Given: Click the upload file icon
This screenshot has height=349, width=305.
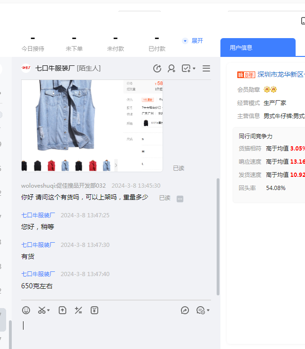Looking at the screenshot, I should [x=63, y=310].
